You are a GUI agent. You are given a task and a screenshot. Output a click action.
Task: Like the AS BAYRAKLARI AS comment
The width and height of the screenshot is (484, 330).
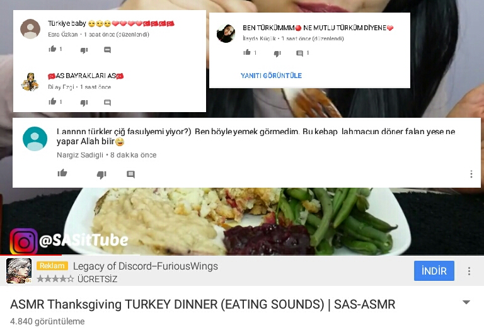[x=52, y=101]
